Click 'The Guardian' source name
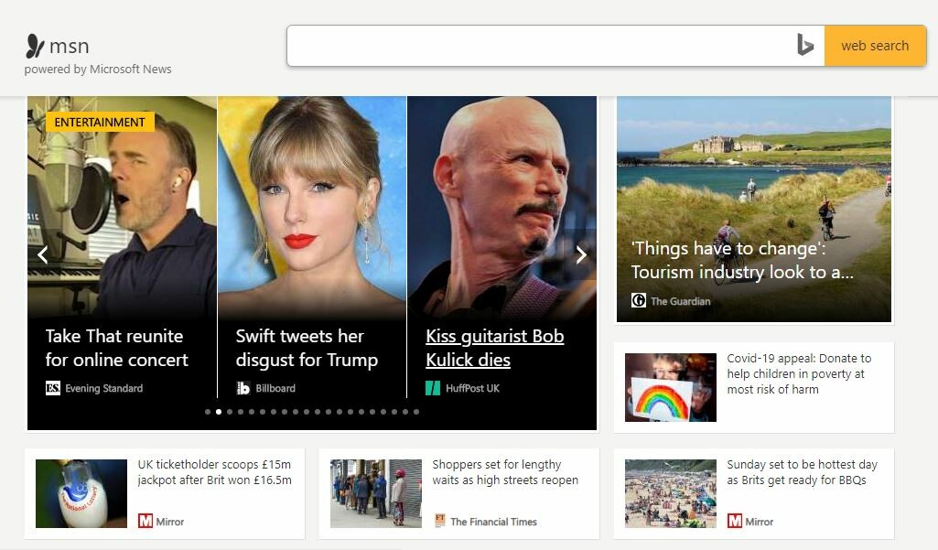Screen dimensions: 938x550 681,301
